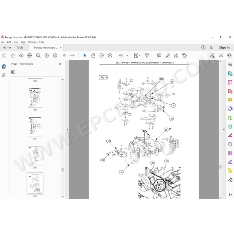
Task: Open the Sign menu
Action: 23,42
